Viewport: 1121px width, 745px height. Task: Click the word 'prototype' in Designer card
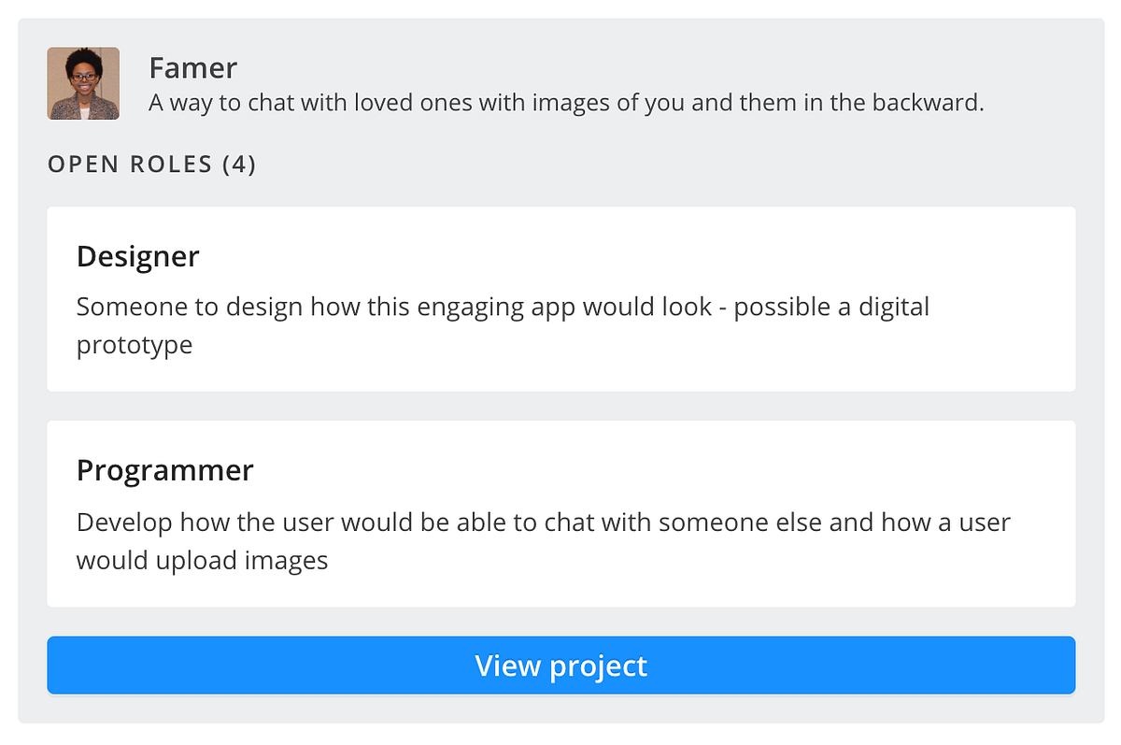pyautogui.click(x=135, y=345)
